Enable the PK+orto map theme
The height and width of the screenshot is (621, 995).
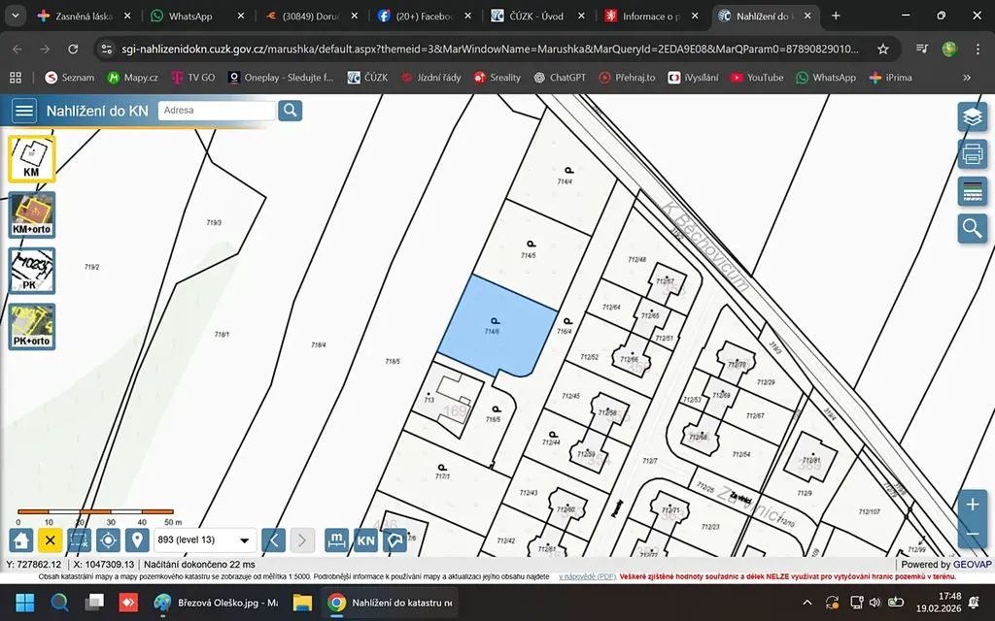(x=32, y=327)
